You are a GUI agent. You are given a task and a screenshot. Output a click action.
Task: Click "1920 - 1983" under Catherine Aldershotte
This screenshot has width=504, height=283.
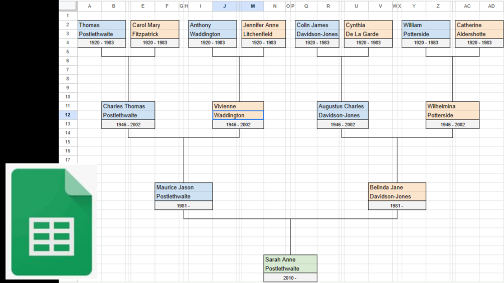pyautogui.click(x=479, y=43)
